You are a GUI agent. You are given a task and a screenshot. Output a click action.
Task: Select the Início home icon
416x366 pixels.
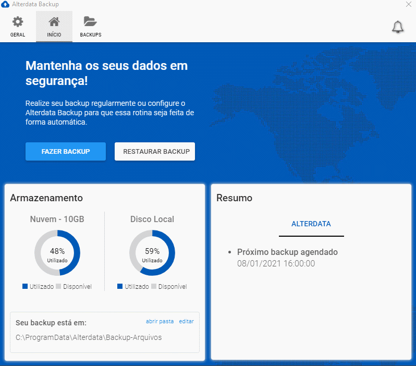click(x=54, y=22)
